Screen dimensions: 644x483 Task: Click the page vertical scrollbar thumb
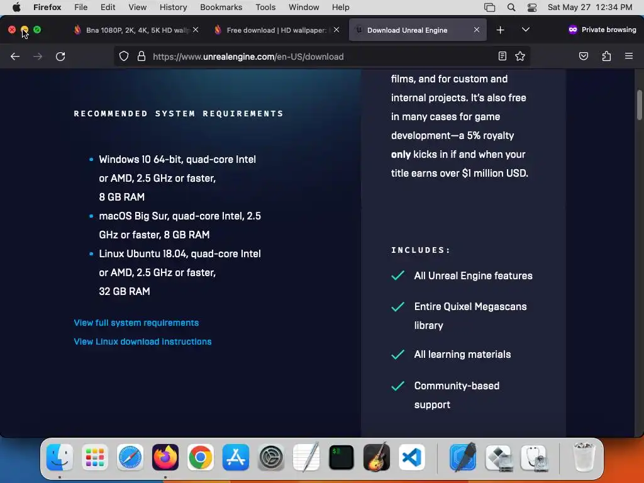[640, 105]
